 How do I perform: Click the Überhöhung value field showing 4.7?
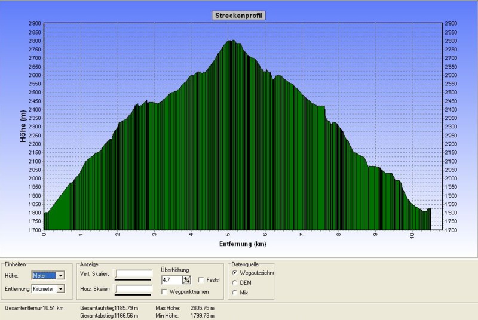coord(171,279)
